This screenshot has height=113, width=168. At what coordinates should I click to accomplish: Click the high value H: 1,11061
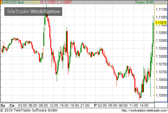point(48,2)
